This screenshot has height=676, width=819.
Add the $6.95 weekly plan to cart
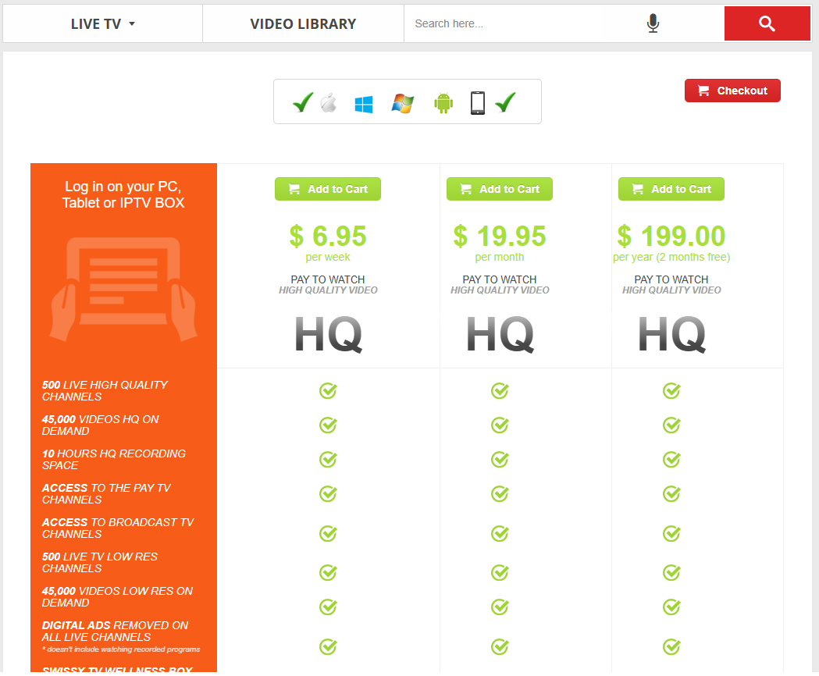[x=328, y=189]
